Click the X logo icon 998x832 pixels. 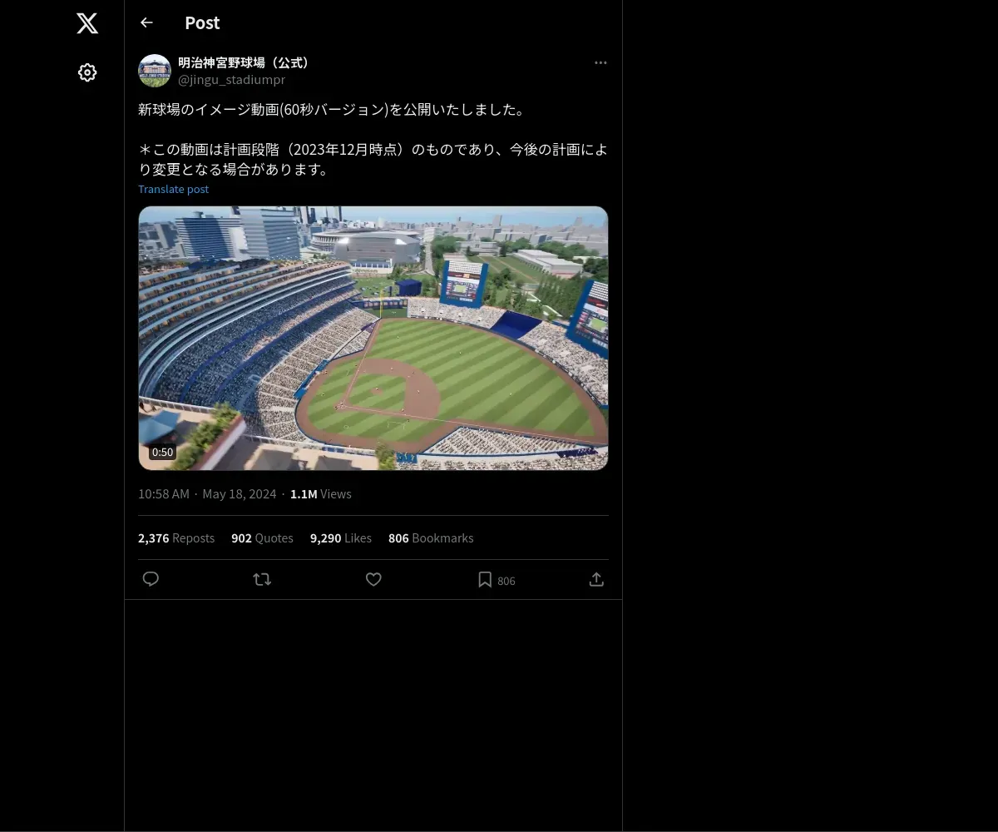87,23
